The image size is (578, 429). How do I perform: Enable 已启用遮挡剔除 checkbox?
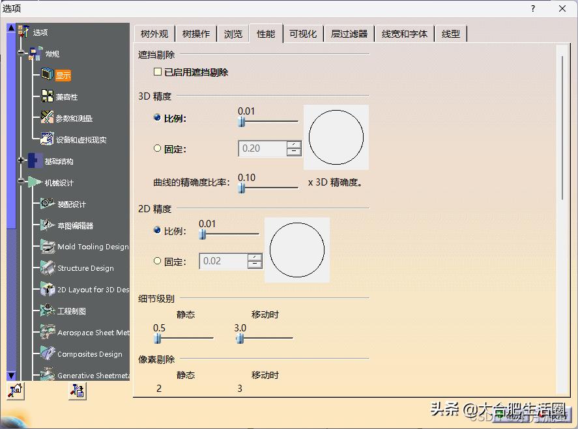157,72
